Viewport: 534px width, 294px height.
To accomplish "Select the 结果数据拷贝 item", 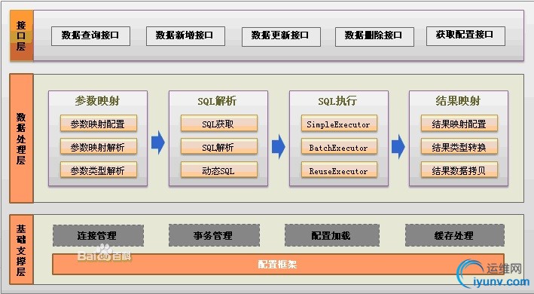I will [459, 170].
